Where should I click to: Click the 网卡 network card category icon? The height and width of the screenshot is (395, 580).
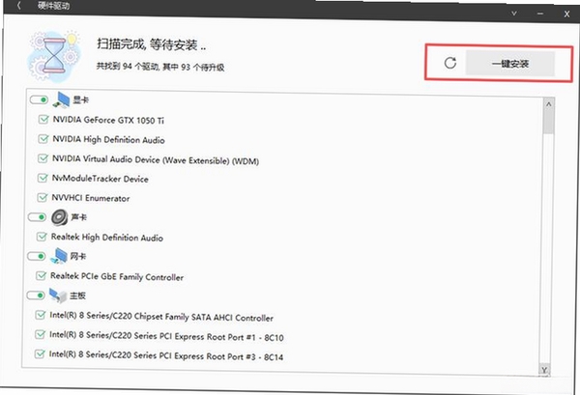(59, 256)
